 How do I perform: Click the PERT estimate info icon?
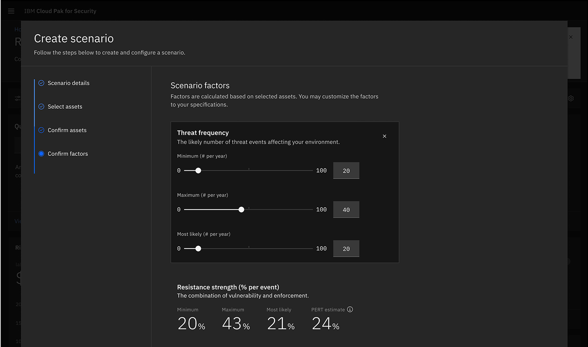[x=350, y=310]
